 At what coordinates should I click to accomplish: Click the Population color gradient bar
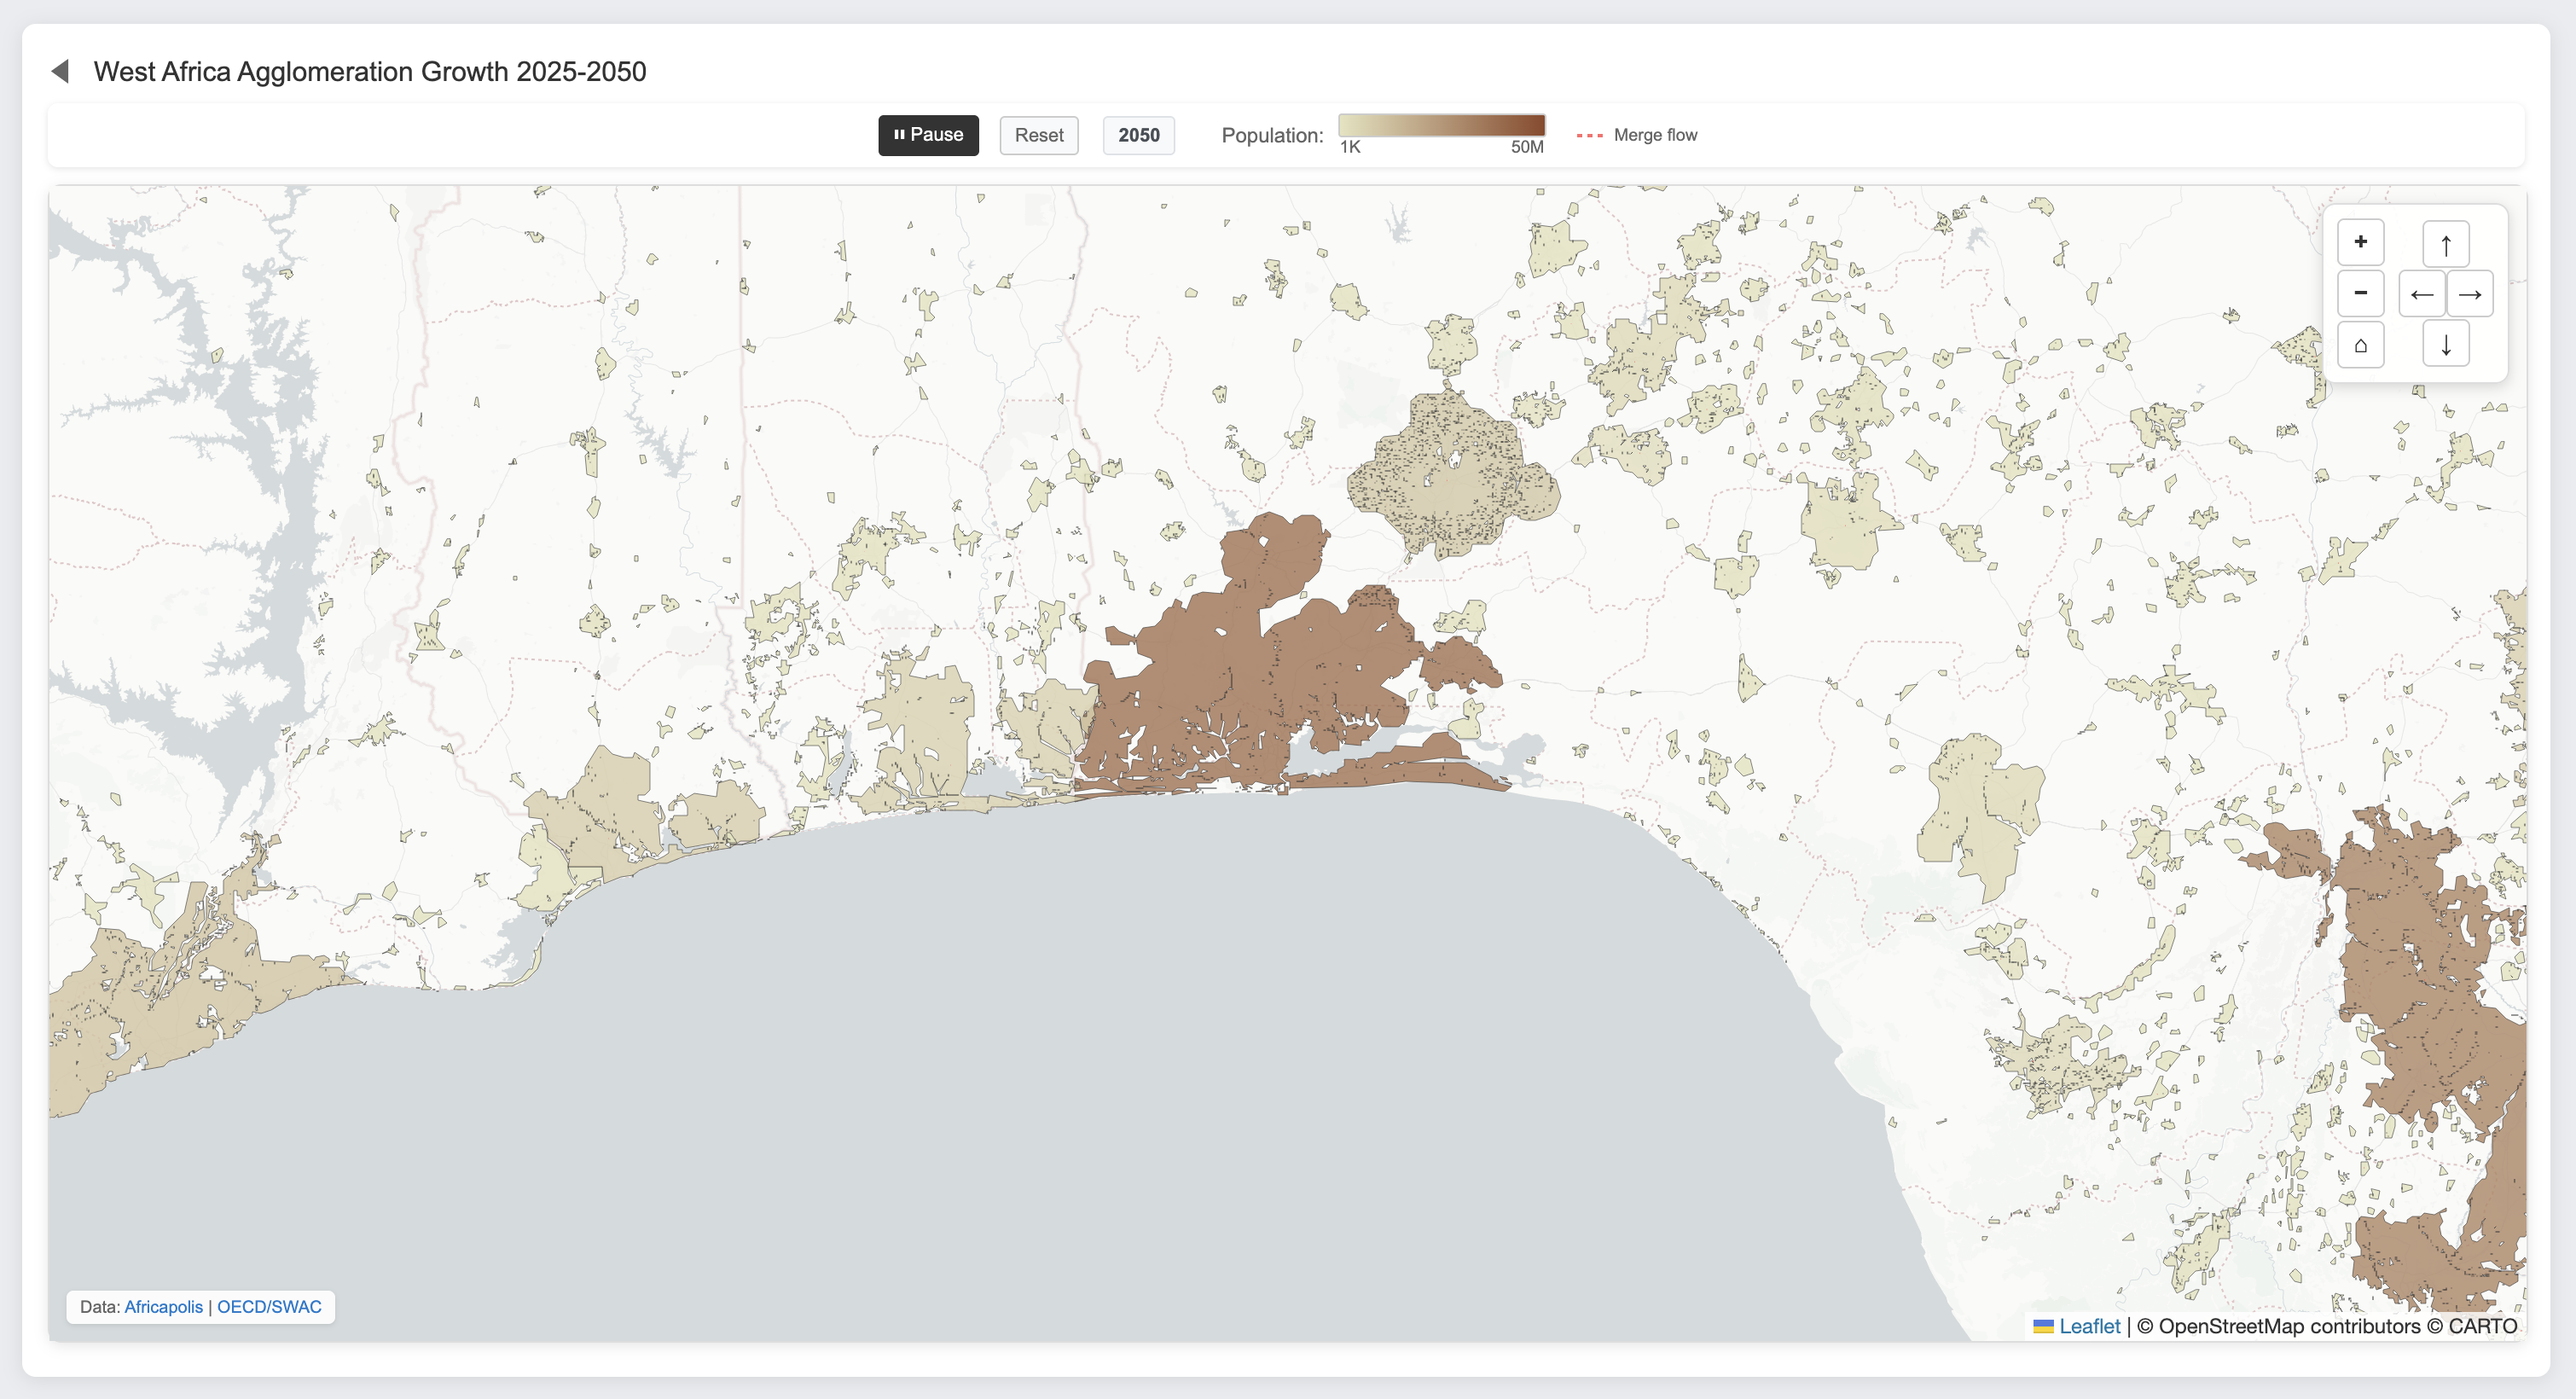coord(1440,127)
